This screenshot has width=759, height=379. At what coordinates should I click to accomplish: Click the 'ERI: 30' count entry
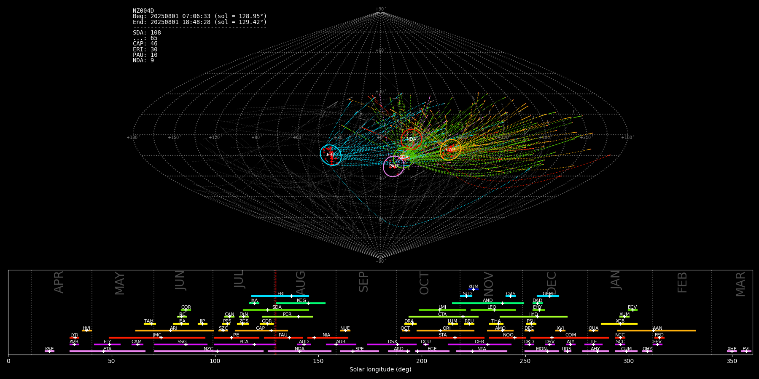point(145,50)
